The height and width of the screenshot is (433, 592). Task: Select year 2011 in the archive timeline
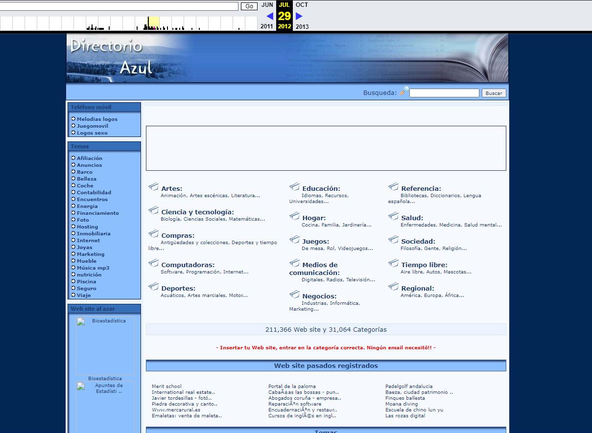pos(267,26)
